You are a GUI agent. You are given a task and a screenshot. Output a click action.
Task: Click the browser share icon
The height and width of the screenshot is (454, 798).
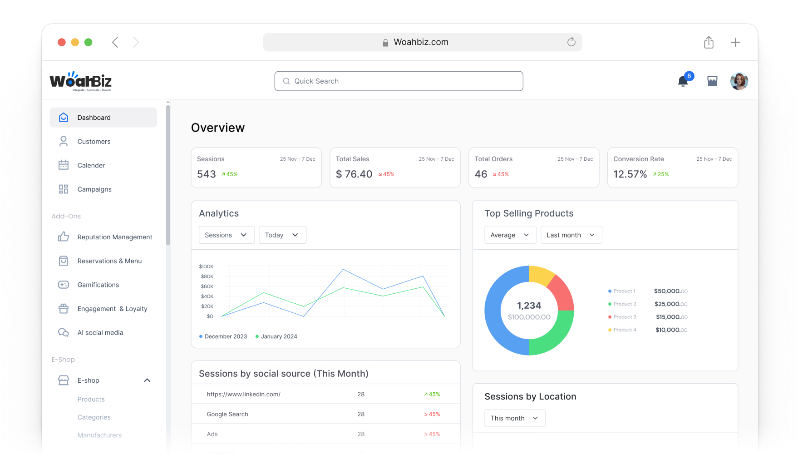coord(709,42)
